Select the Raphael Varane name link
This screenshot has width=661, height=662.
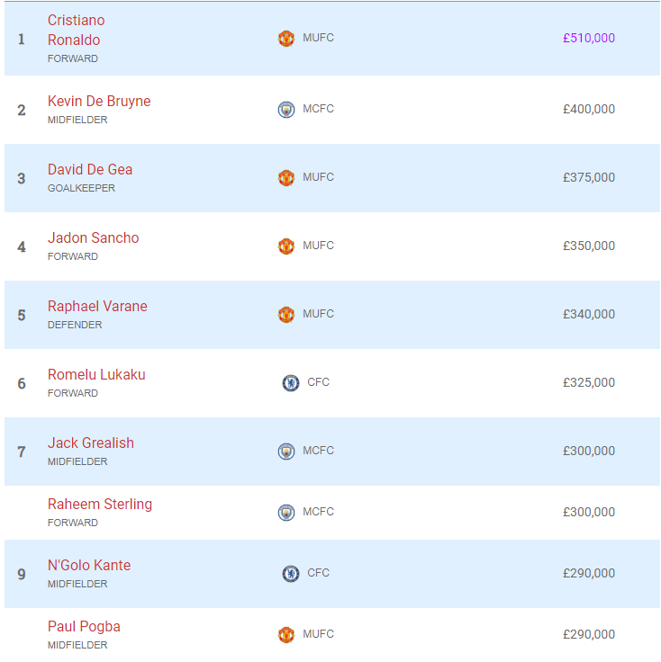pos(97,306)
